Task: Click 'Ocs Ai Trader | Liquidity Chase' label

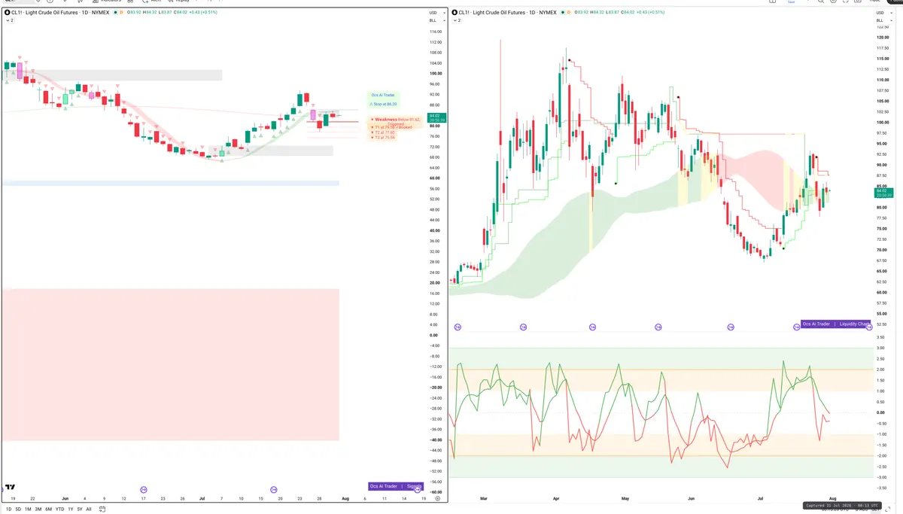Action: coord(836,324)
